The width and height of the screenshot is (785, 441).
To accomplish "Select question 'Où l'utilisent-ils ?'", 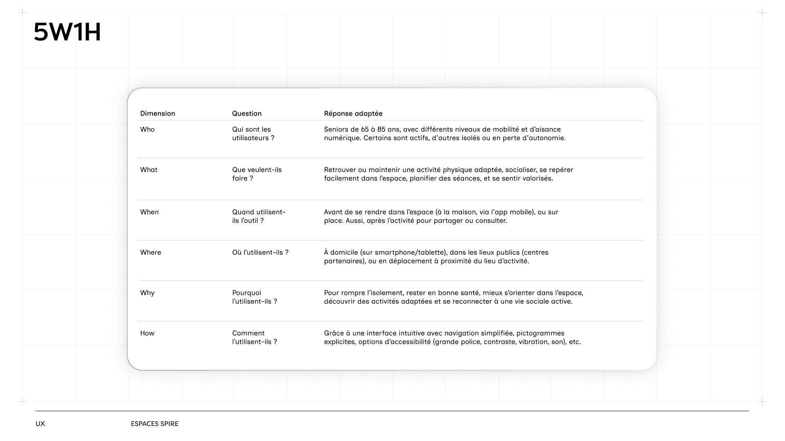I will point(260,252).
